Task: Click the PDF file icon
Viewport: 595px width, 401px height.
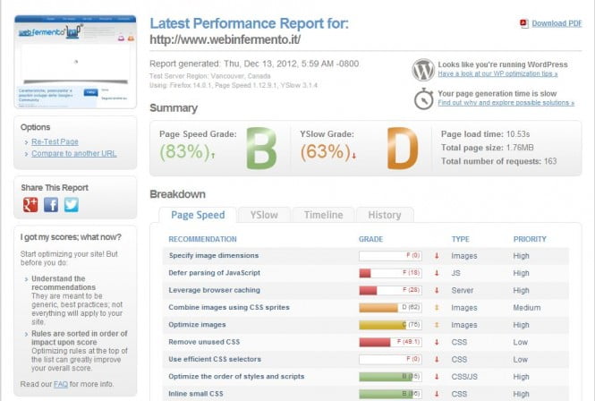Action: [523, 23]
